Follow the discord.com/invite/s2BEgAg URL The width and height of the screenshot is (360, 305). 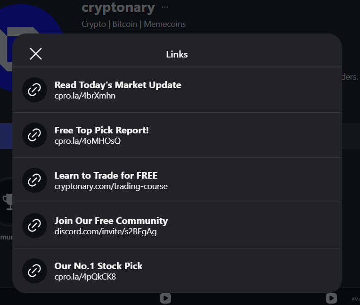(x=106, y=231)
